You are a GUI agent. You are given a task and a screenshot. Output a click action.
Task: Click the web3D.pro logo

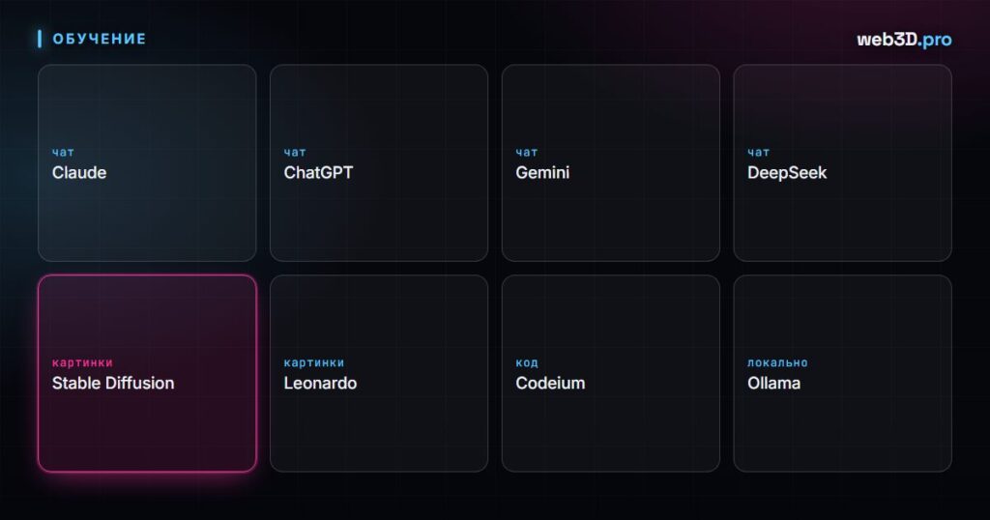(904, 39)
